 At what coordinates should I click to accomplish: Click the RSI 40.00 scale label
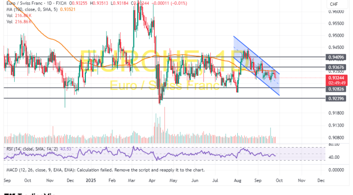tap(334, 157)
